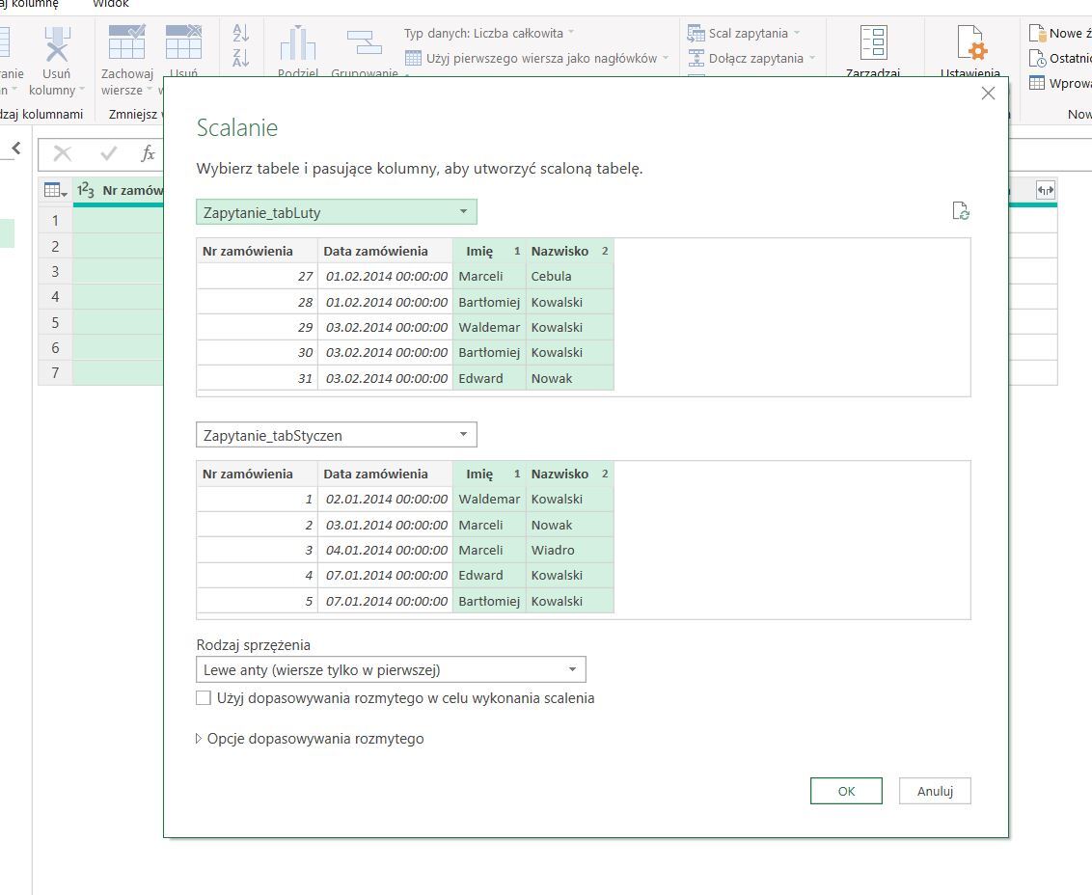Click the Ustawienia źródła danych icon

click(x=970, y=44)
